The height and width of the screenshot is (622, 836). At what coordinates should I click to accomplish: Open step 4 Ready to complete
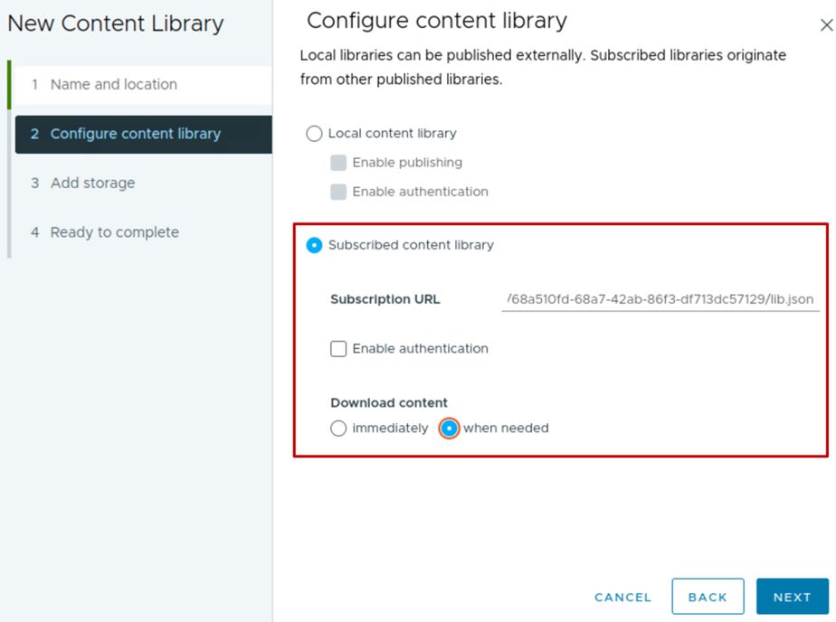coord(114,232)
